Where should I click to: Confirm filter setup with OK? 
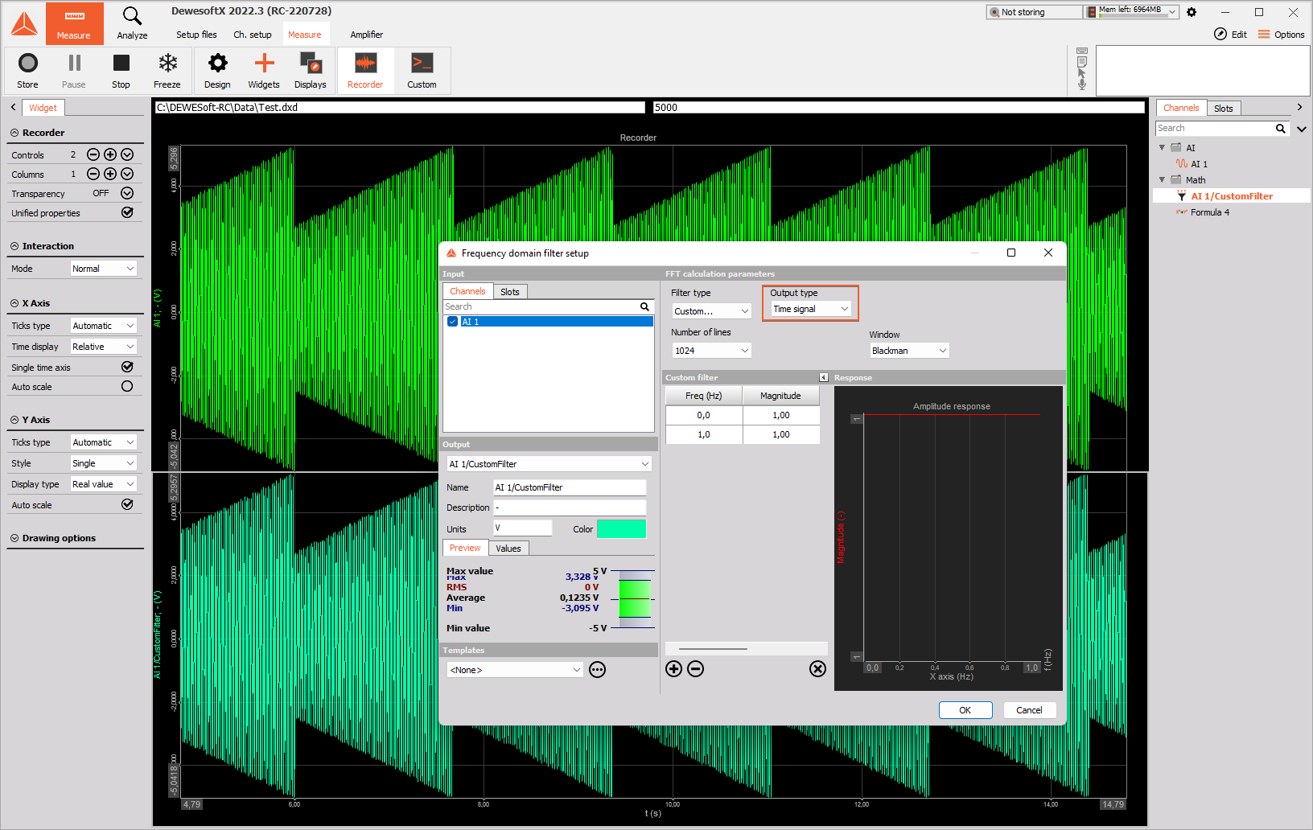pyautogui.click(x=965, y=710)
